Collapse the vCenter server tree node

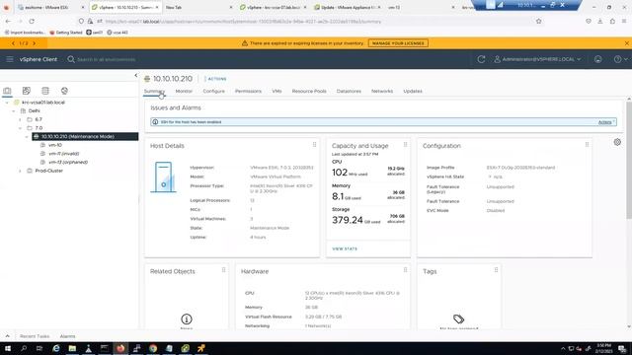[x=7, y=103]
